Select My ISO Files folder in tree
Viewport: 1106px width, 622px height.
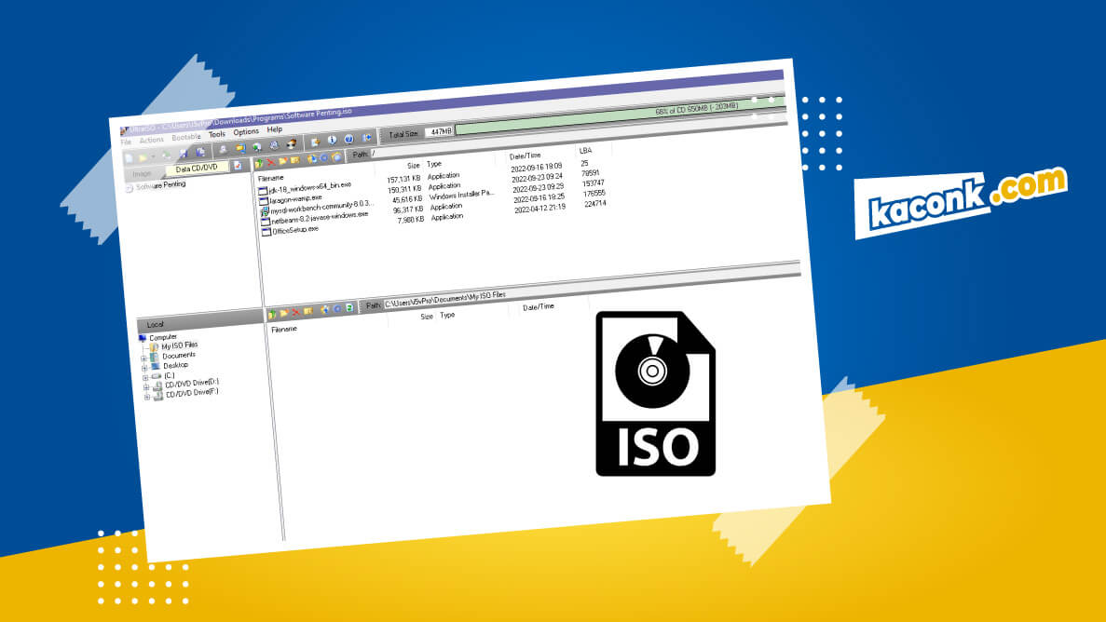click(x=179, y=345)
